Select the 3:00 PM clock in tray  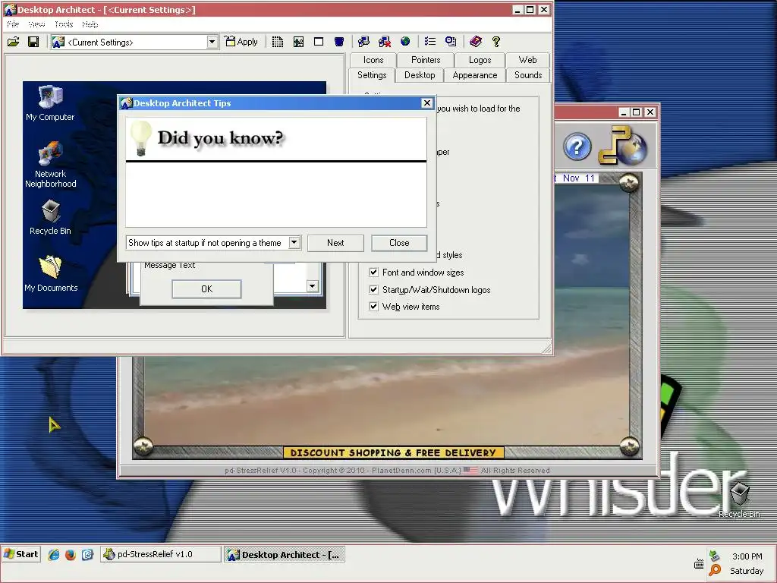[747, 556]
